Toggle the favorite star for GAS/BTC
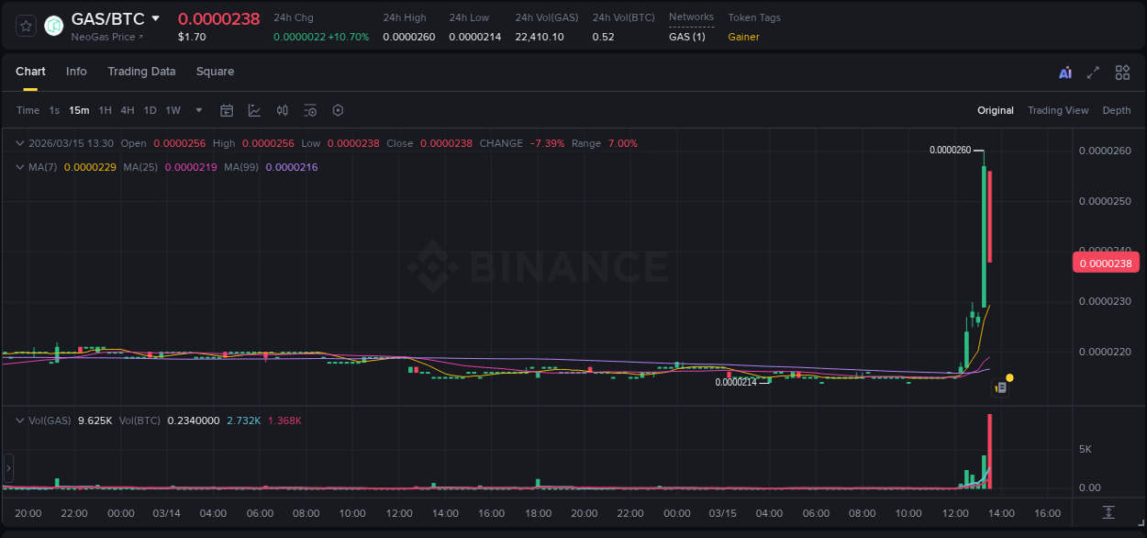This screenshot has width=1147, height=538. pos(25,25)
